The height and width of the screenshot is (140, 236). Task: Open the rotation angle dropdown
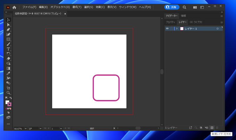tap(40, 129)
